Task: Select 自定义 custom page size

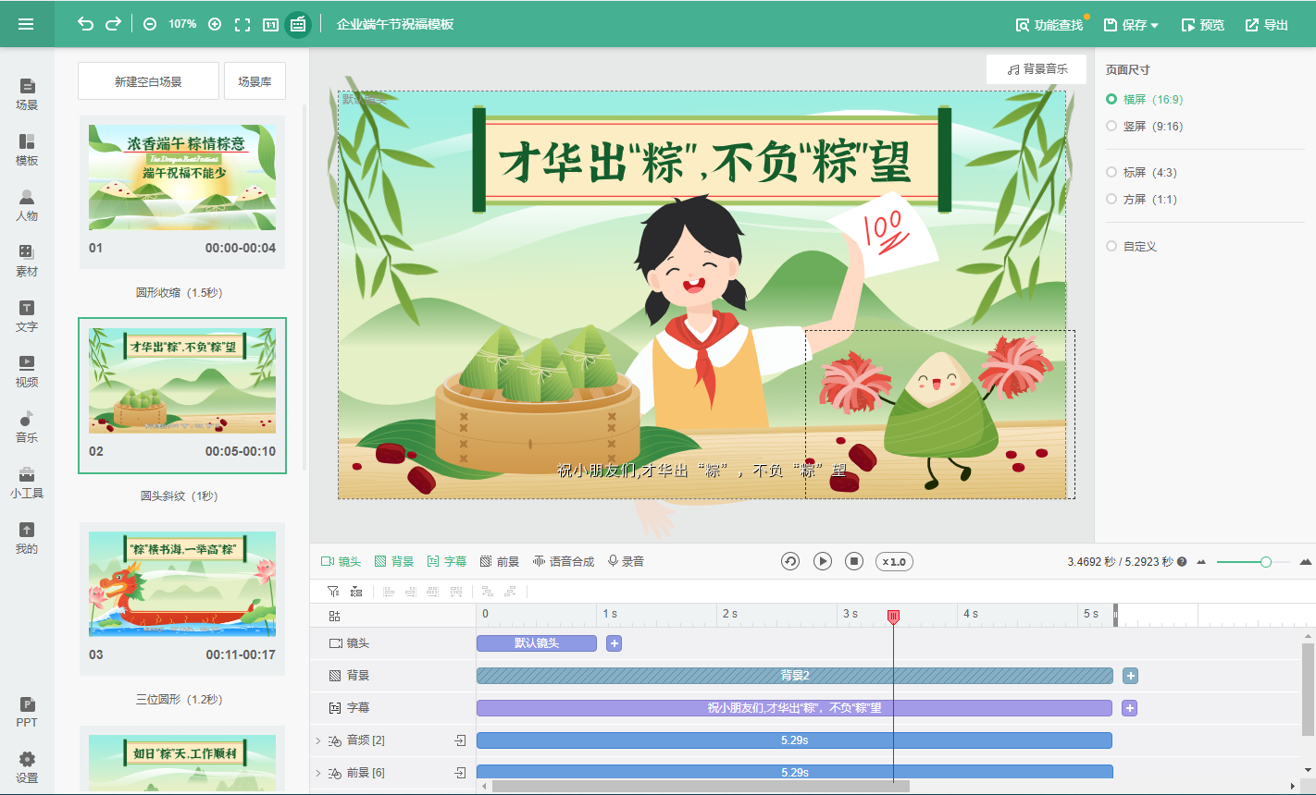Action: (1132, 246)
